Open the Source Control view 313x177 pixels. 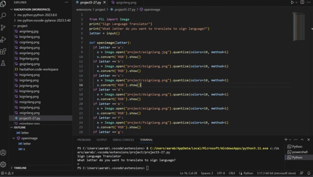pos(3,27)
